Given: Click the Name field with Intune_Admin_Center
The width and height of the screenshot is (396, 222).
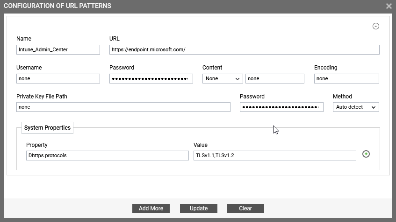Looking at the screenshot, I should coord(58,49).
